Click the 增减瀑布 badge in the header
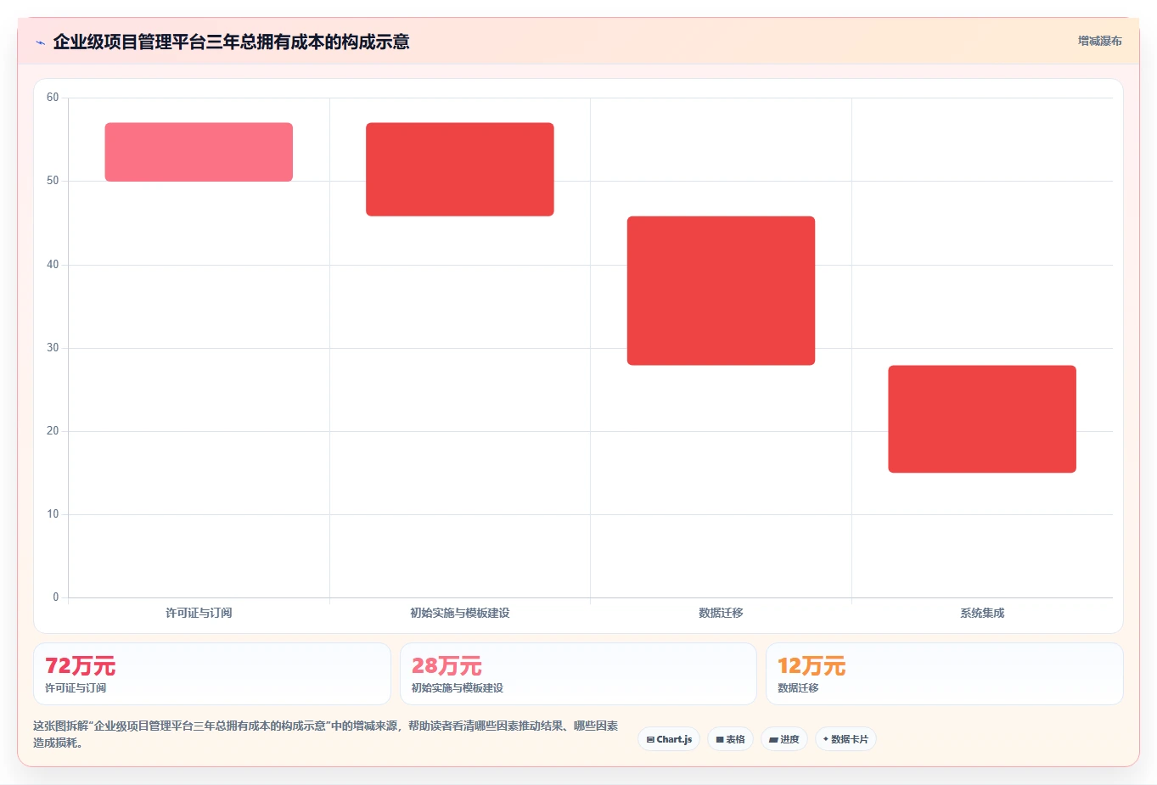Image resolution: width=1157 pixels, height=785 pixels. coord(1099,41)
